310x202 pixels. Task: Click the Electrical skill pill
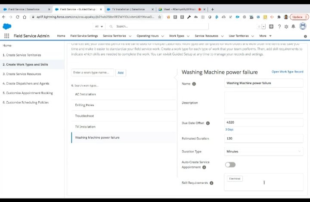tap(235, 179)
